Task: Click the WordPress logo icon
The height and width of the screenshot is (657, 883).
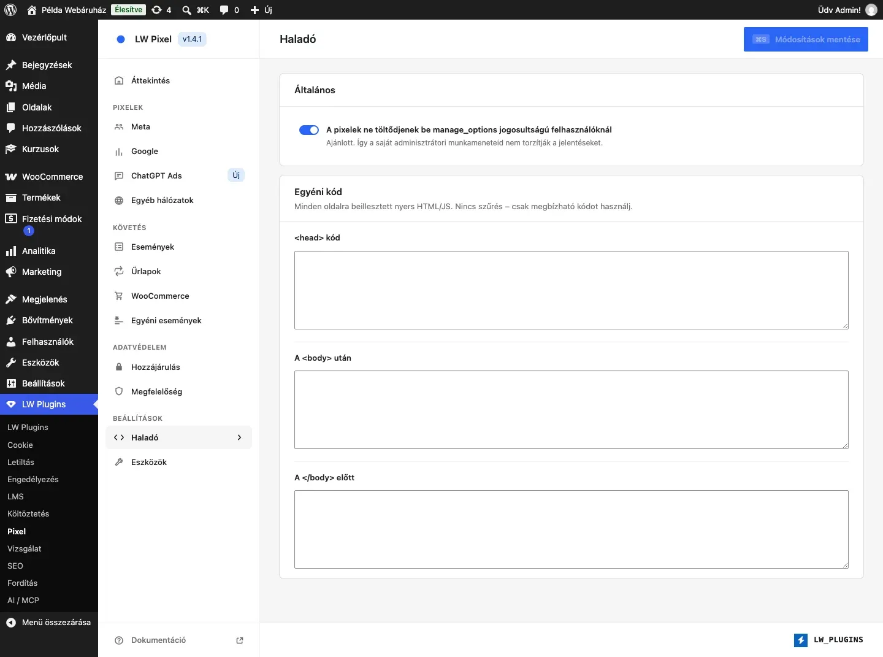Action: tap(10, 10)
